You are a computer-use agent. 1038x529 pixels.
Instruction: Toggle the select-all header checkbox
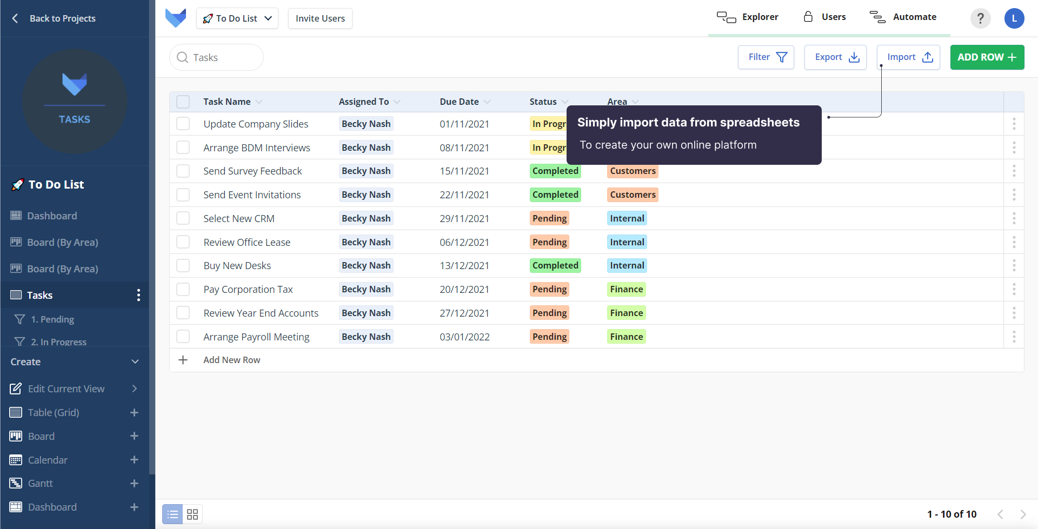183,102
